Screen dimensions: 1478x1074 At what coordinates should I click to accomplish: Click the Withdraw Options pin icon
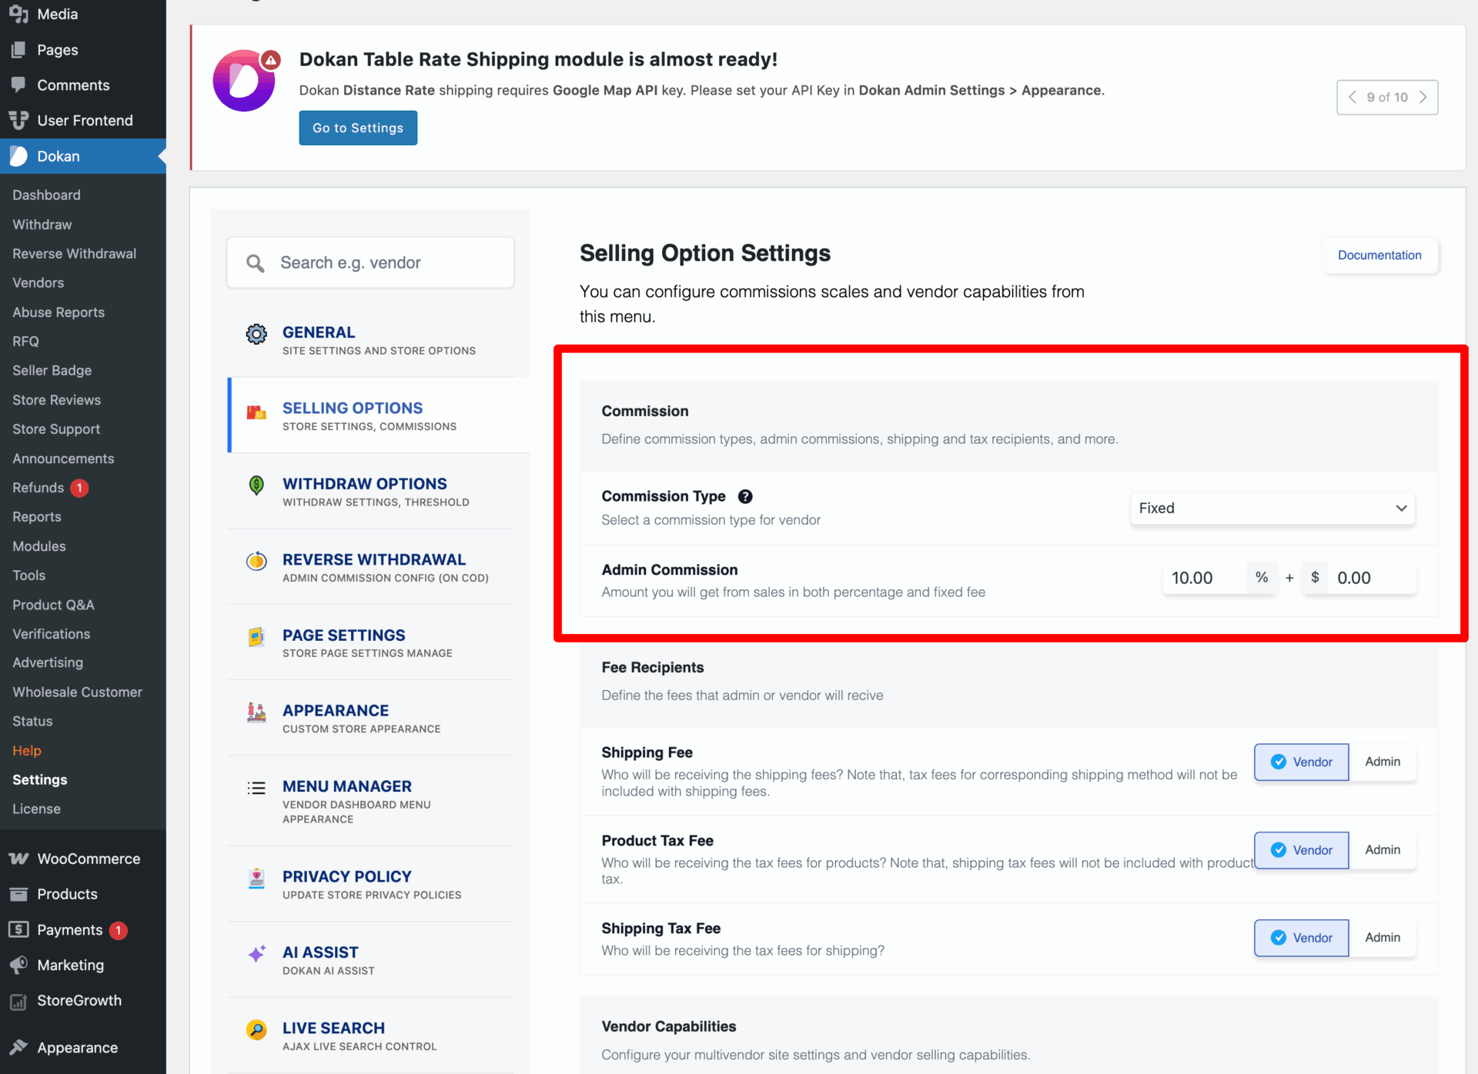point(256,485)
